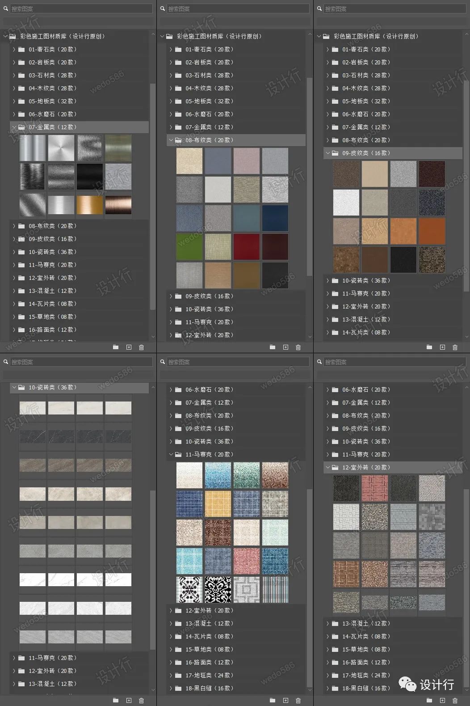Open 01-奢石类 in the metal-swatch panel
Image resolution: width=470 pixels, height=706 pixels.
[x=79, y=49]
